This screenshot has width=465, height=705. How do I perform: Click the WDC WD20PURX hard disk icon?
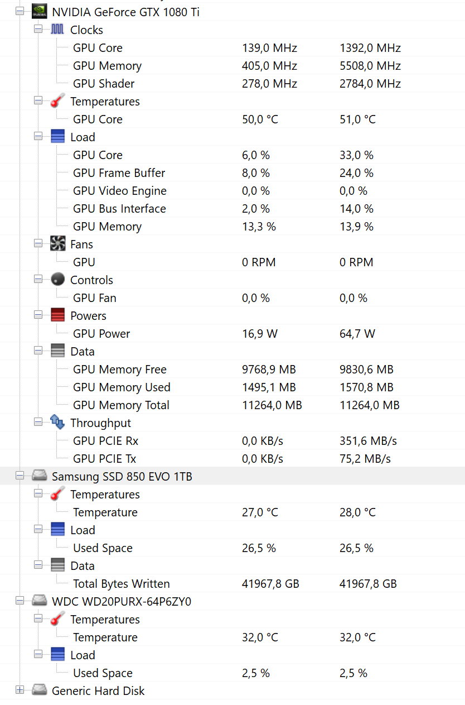39,601
